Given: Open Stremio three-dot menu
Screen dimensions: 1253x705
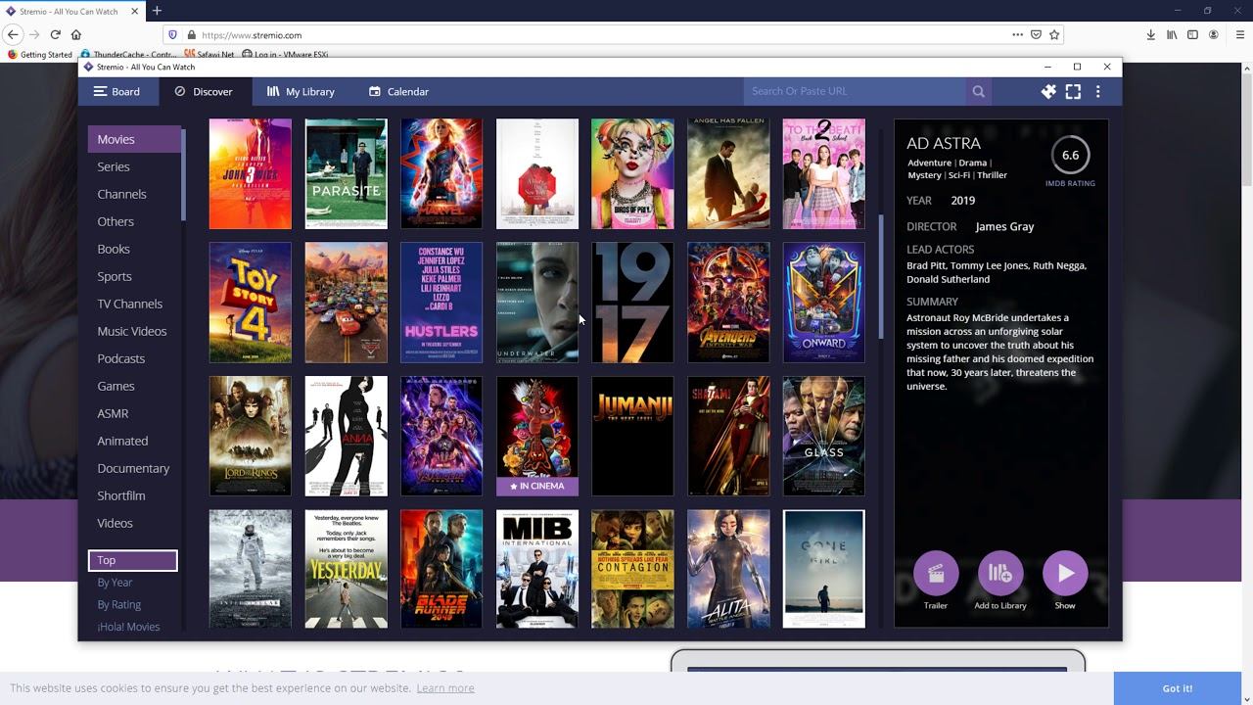Looking at the screenshot, I should pos(1098,91).
